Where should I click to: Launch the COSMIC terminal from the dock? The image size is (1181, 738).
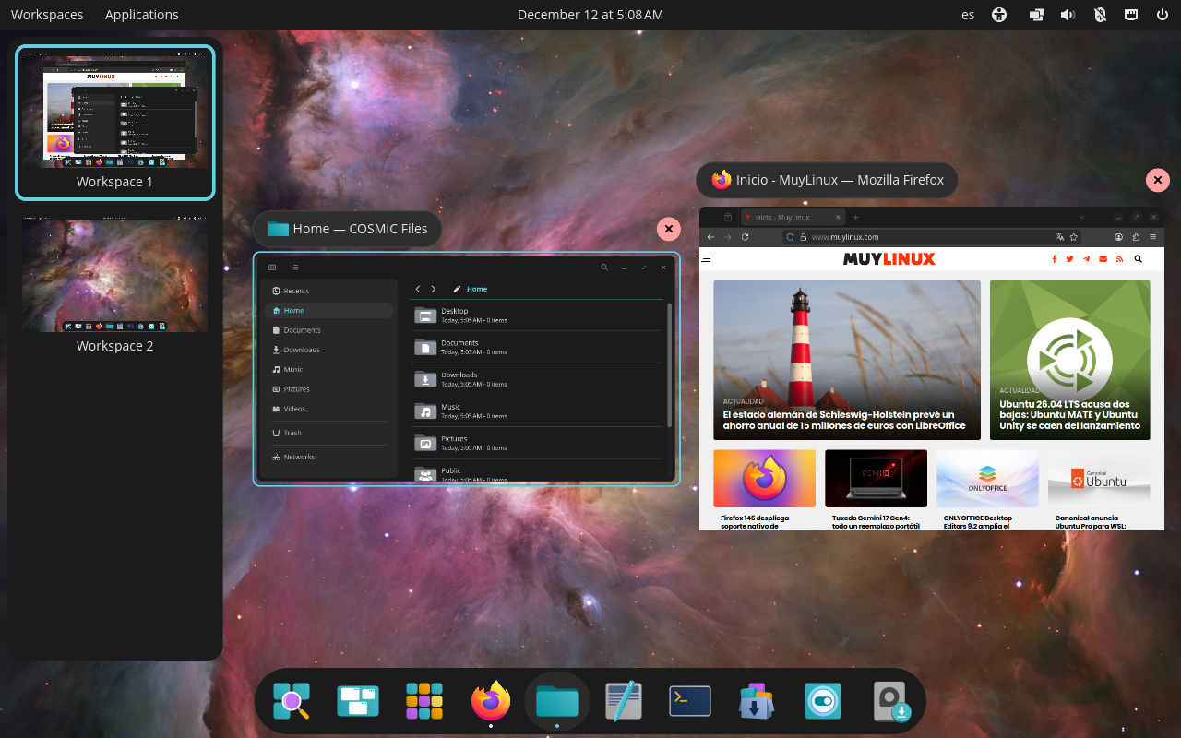[689, 701]
